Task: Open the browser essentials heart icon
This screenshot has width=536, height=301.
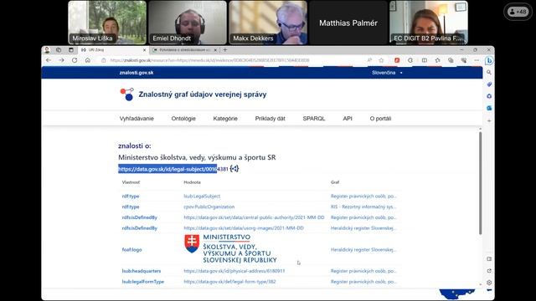Action: coord(464,60)
